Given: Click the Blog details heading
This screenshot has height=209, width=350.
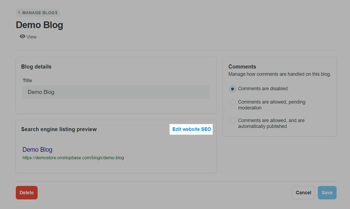Looking at the screenshot, I should pyautogui.click(x=36, y=67).
